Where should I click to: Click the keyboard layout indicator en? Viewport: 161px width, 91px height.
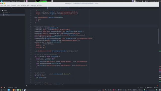(x=137, y=1)
